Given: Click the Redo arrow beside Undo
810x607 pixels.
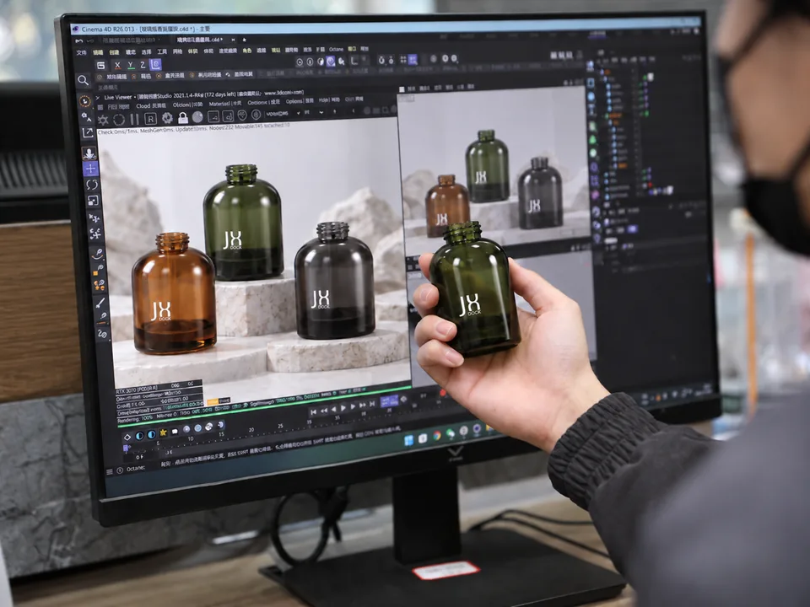Looking at the screenshot, I should click(x=90, y=40).
